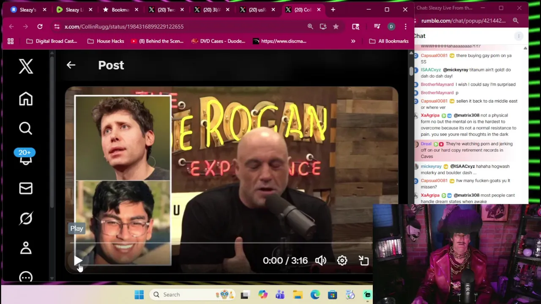The height and width of the screenshot is (304, 541).
Task: Open File Explorer on the taskbar
Action: pos(298,294)
